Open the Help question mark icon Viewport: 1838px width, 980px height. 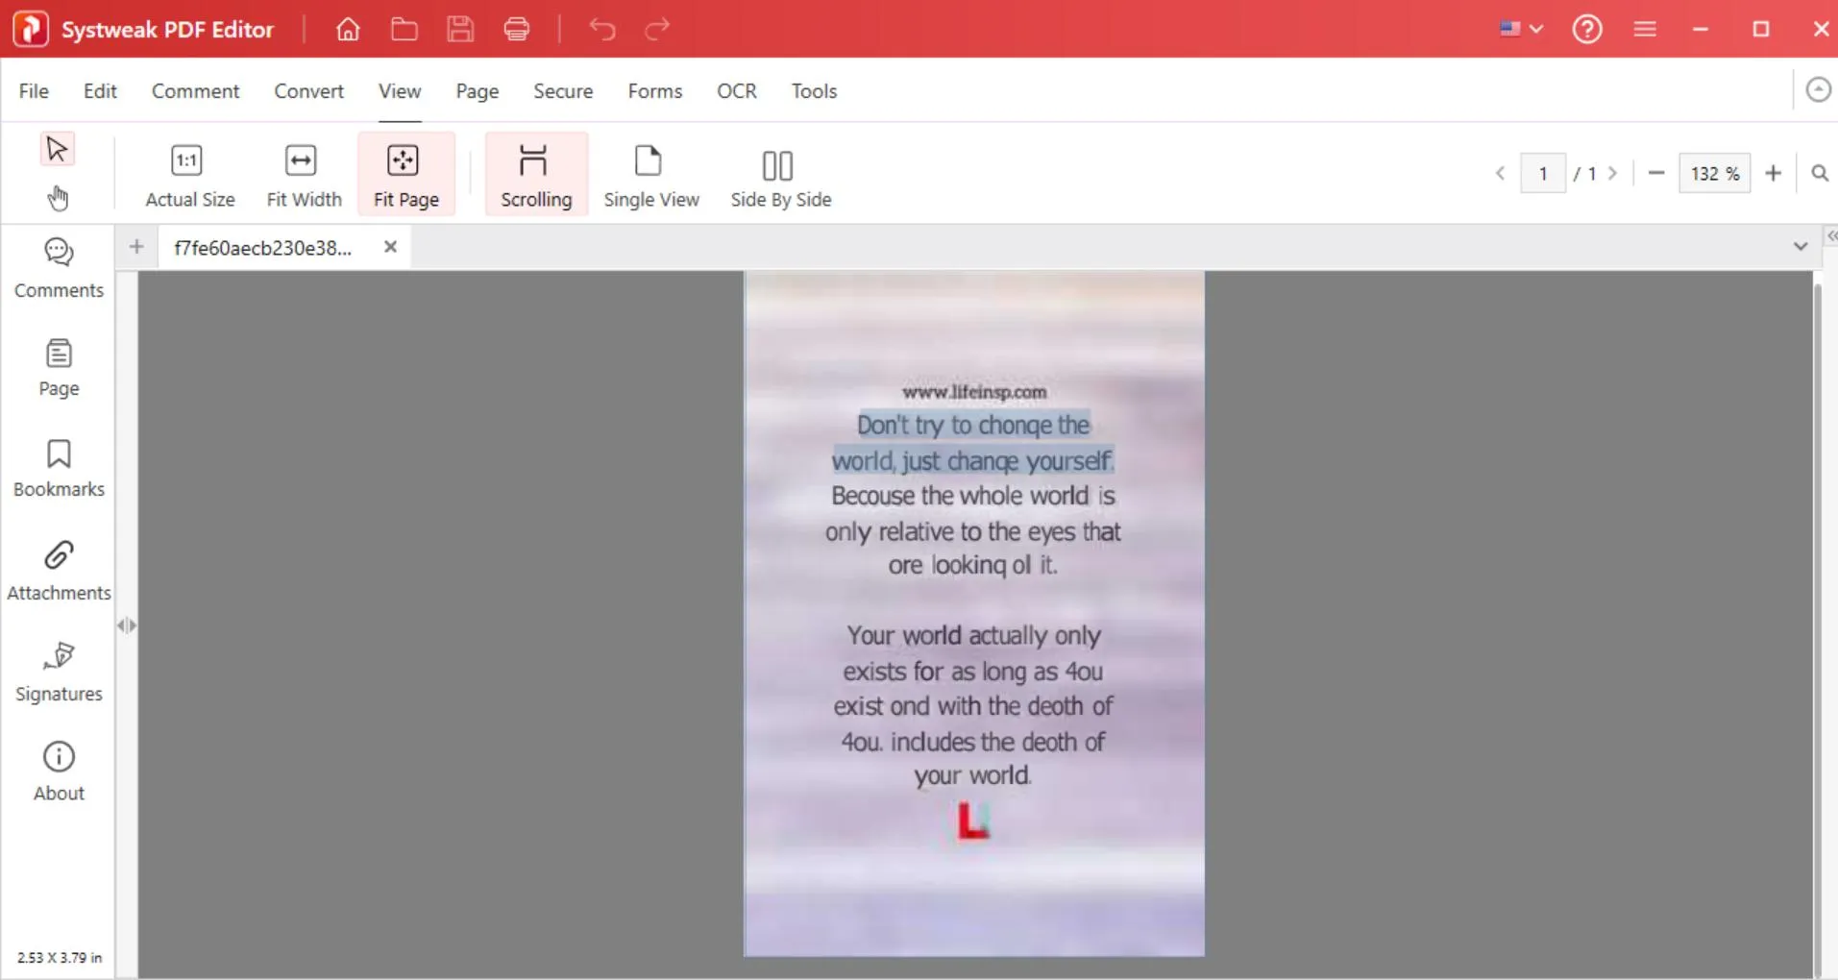tap(1586, 30)
